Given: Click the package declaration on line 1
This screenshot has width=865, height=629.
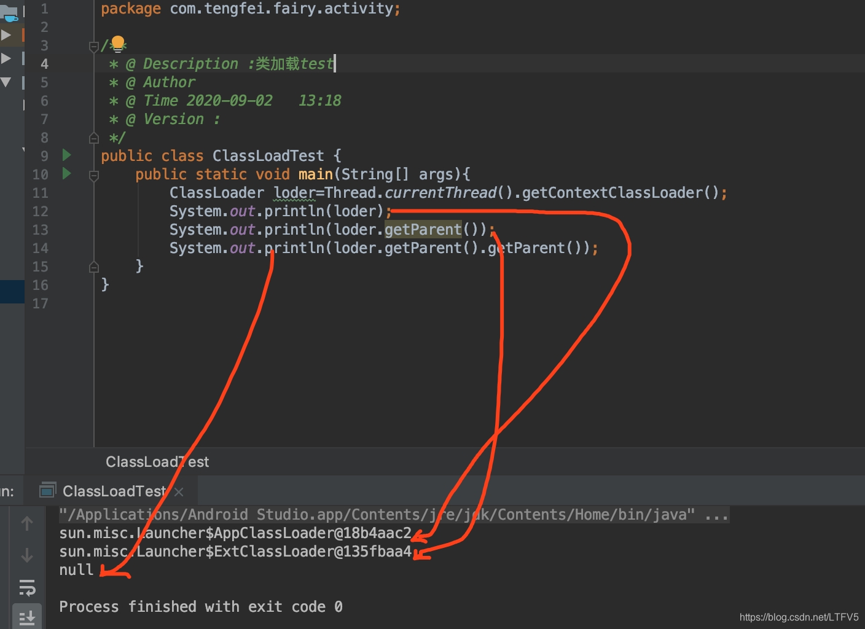Looking at the screenshot, I should click(251, 9).
